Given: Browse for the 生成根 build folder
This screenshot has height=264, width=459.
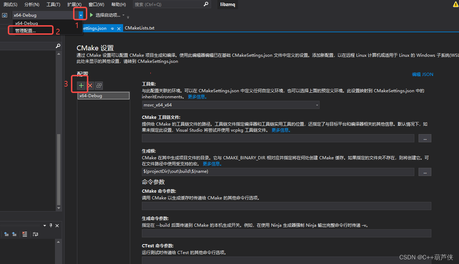Looking at the screenshot, I should click(425, 172).
